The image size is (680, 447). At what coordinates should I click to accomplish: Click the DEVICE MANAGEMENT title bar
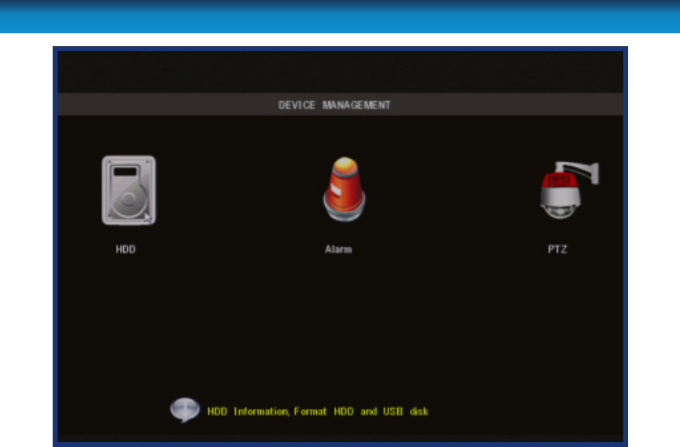click(340, 104)
